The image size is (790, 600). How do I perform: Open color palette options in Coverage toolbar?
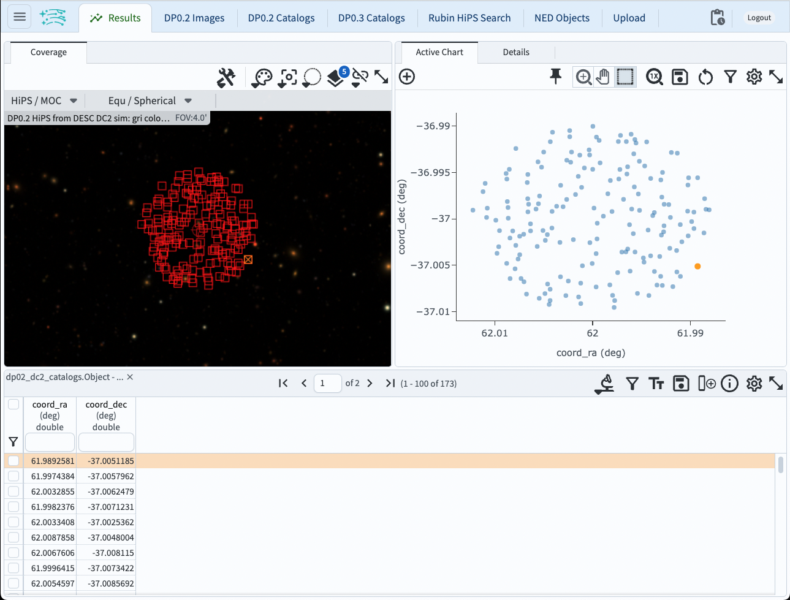[x=262, y=77]
